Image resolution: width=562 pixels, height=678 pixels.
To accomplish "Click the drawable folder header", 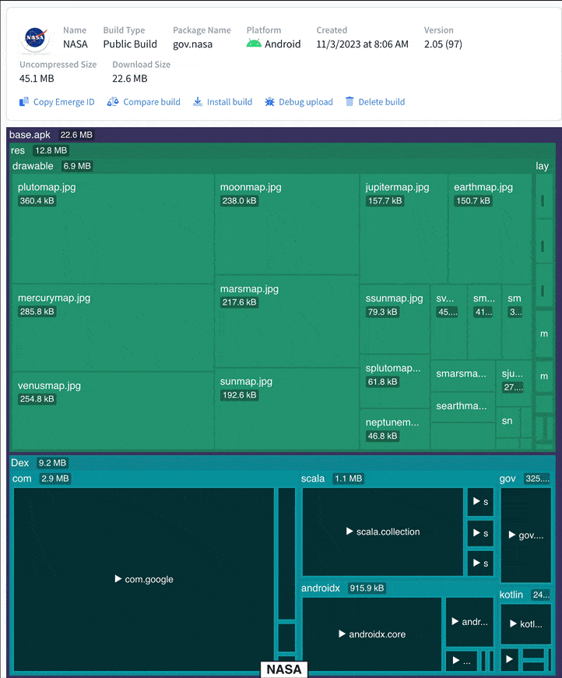I will pos(33,166).
